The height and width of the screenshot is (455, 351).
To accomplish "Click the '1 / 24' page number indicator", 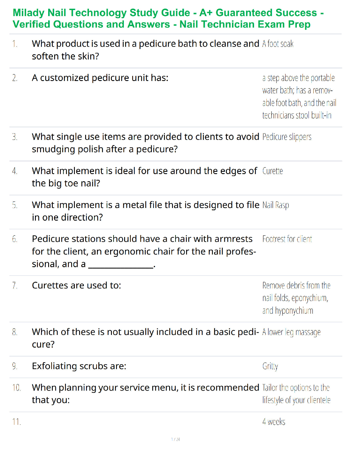I will (x=175, y=439).
